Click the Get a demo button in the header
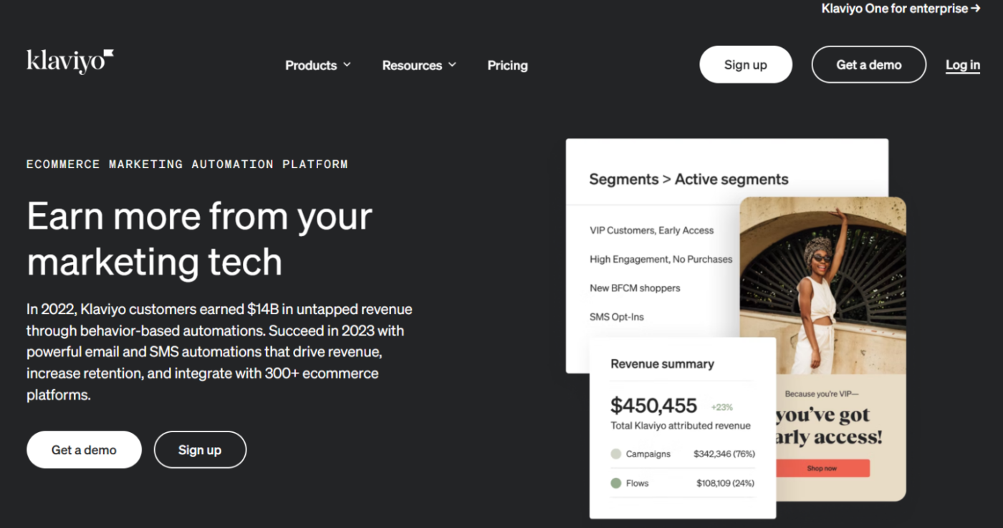Image resolution: width=1003 pixels, height=528 pixels. (x=869, y=64)
